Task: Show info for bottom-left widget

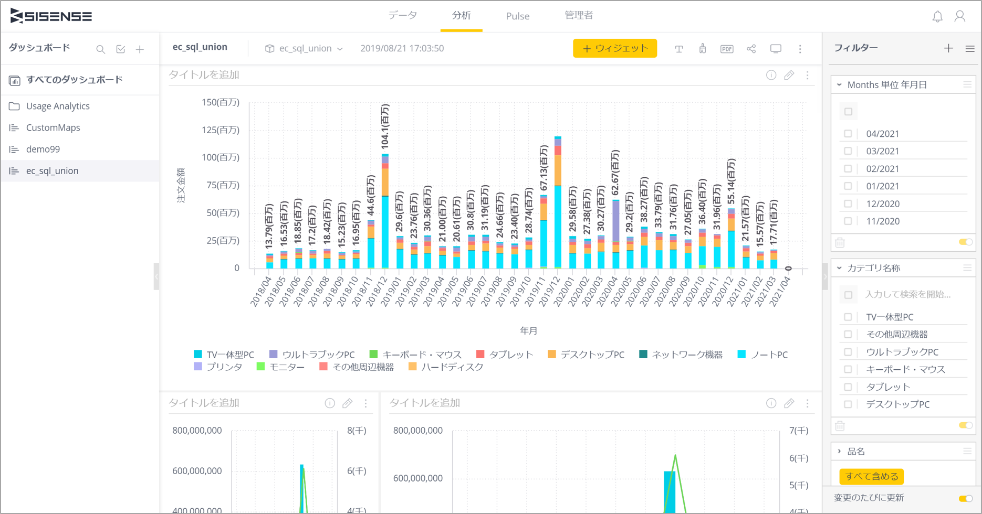Action: 330,403
